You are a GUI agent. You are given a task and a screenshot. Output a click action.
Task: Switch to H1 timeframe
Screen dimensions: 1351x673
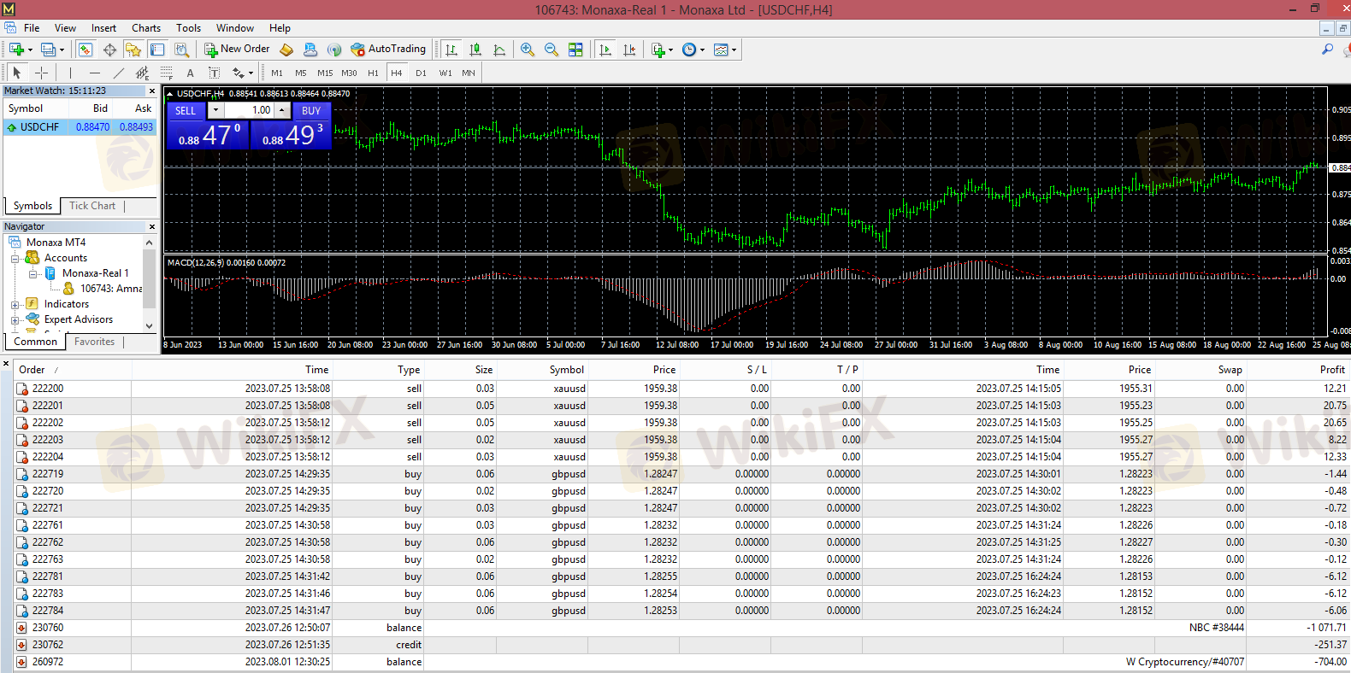(373, 73)
